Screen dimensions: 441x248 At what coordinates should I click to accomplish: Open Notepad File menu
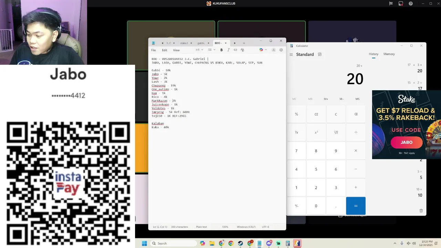point(153,50)
